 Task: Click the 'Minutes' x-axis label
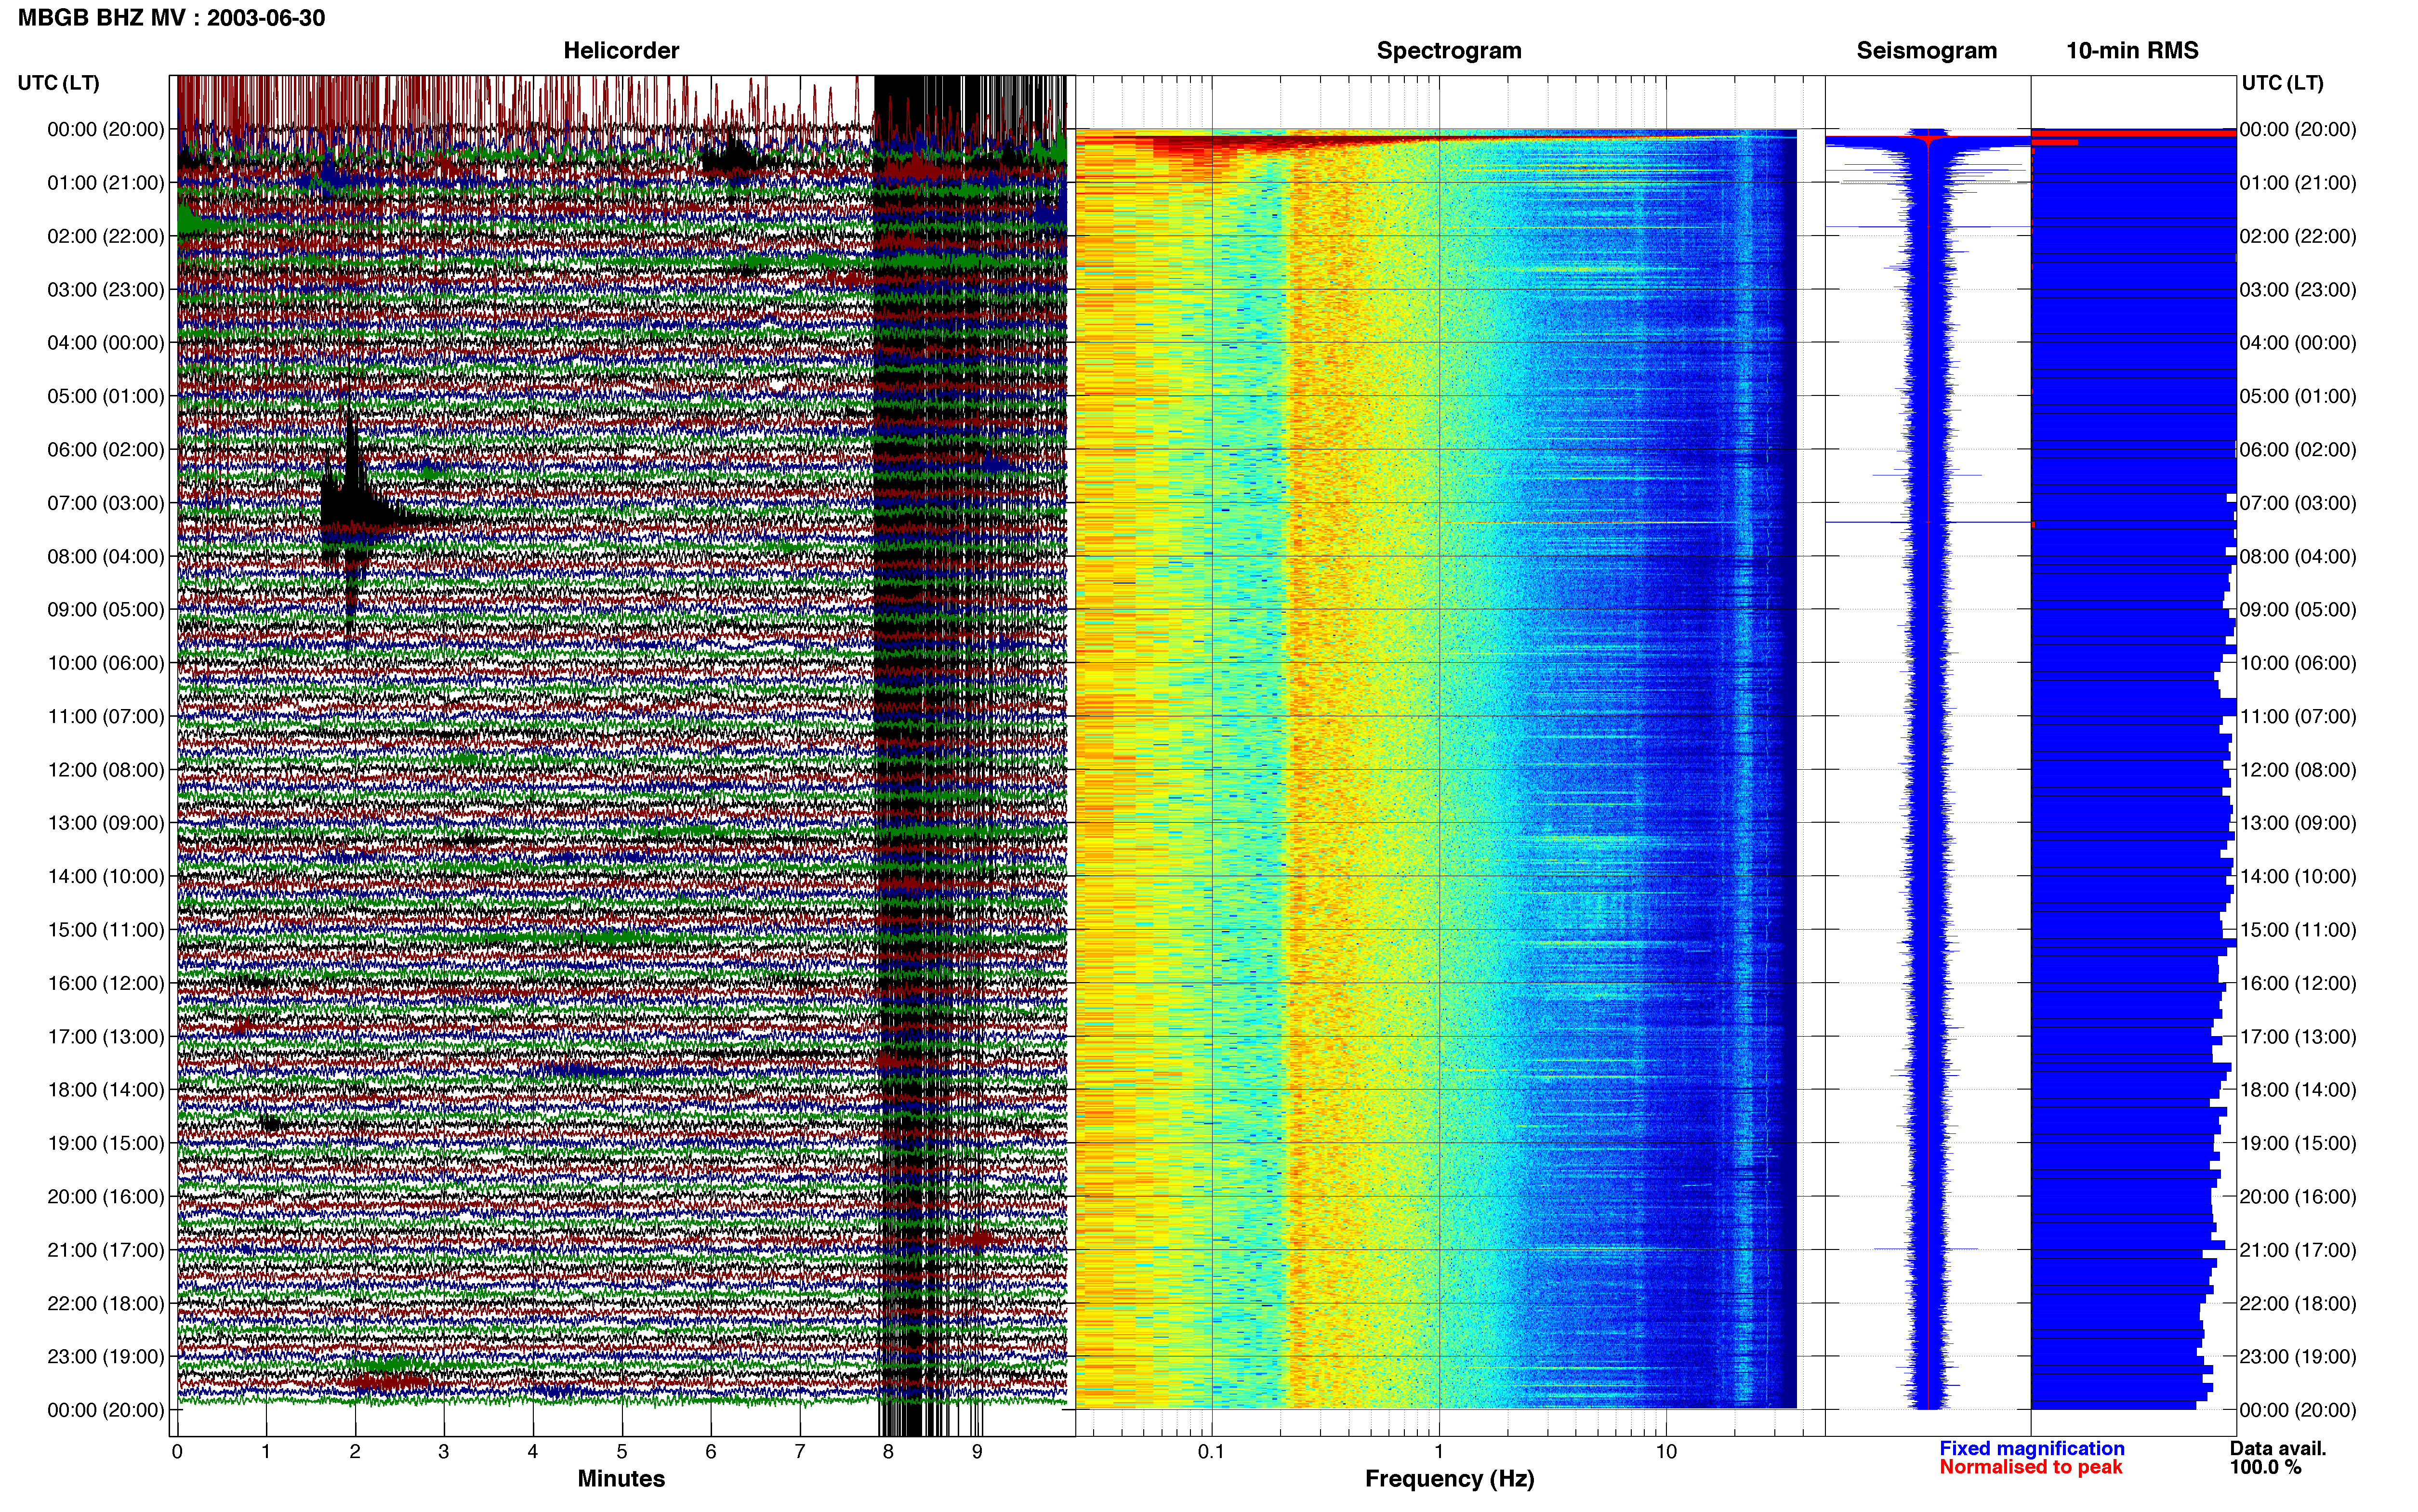coord(621,1479)
